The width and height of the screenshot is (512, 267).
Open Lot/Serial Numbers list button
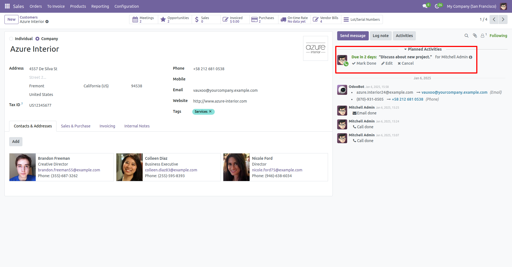coord(362,20)
